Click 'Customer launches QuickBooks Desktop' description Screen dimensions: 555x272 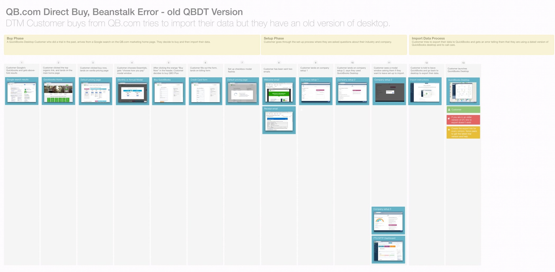[458, 70]
